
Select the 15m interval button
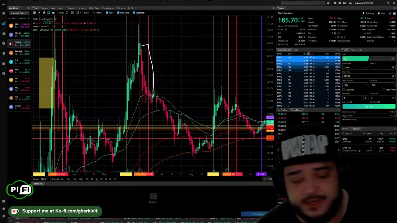tap(74, 179)
